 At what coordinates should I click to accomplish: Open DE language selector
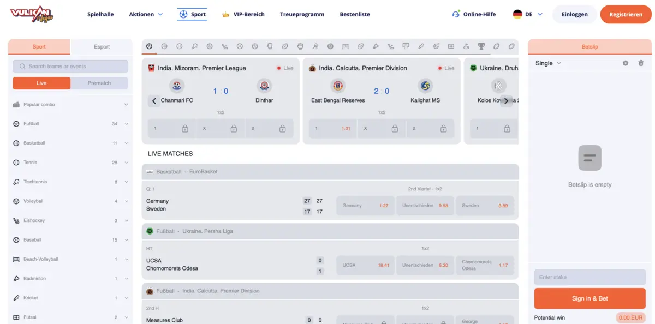point(528,14)
